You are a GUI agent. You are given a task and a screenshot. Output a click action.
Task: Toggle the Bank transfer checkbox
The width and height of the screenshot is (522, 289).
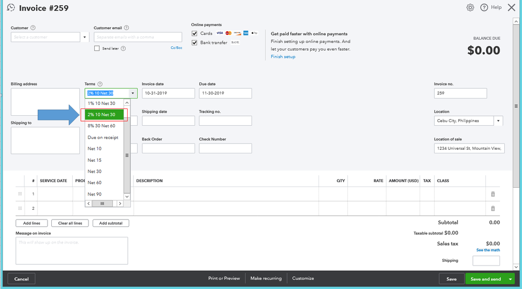coord(195,43)
